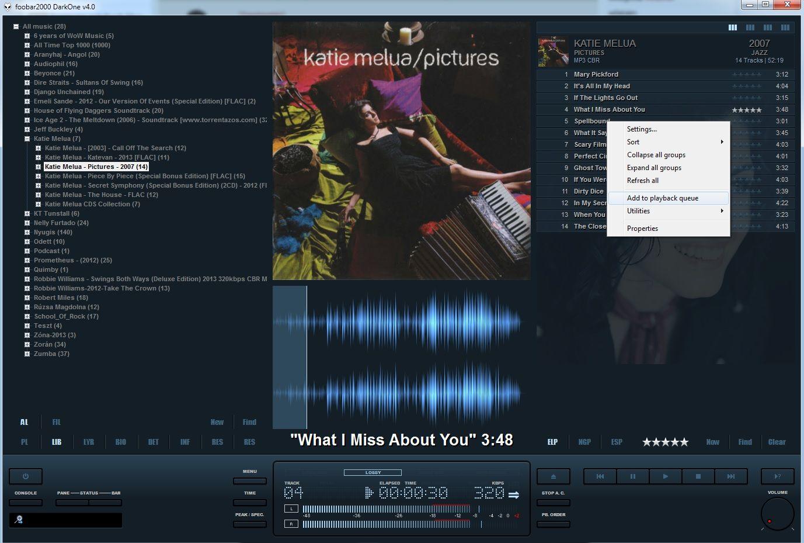The width and height of the screenshot is (804, 543).
Task: Toggle the MENU button
Action: point(250,481)
